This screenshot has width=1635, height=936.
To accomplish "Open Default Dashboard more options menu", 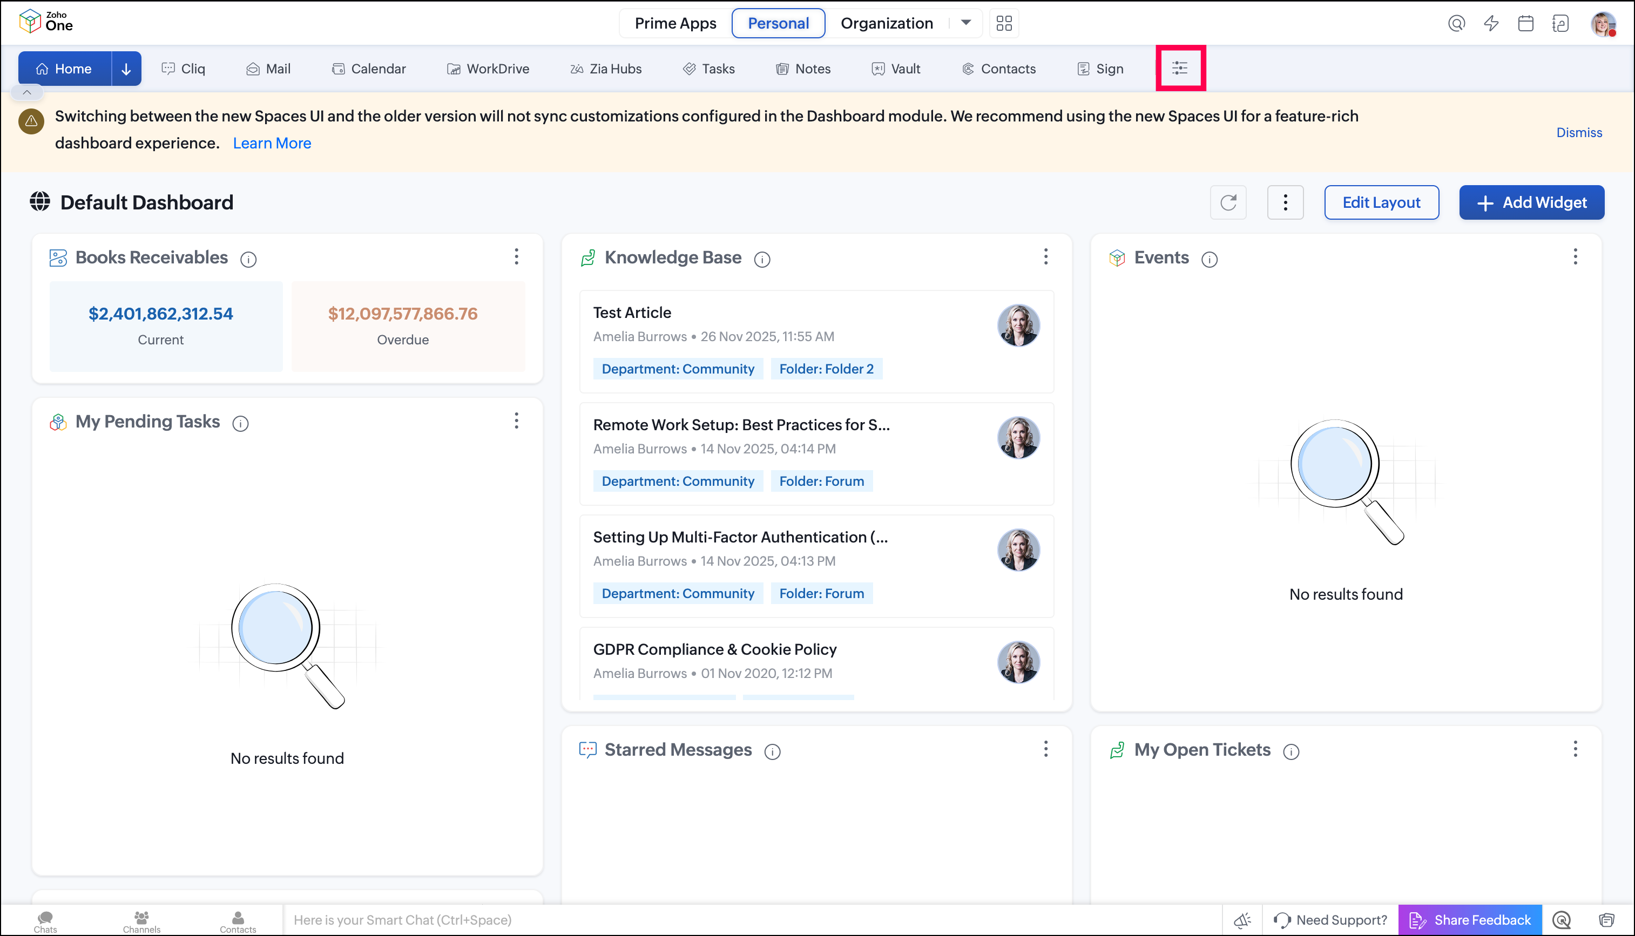I will pos(1285,202).
